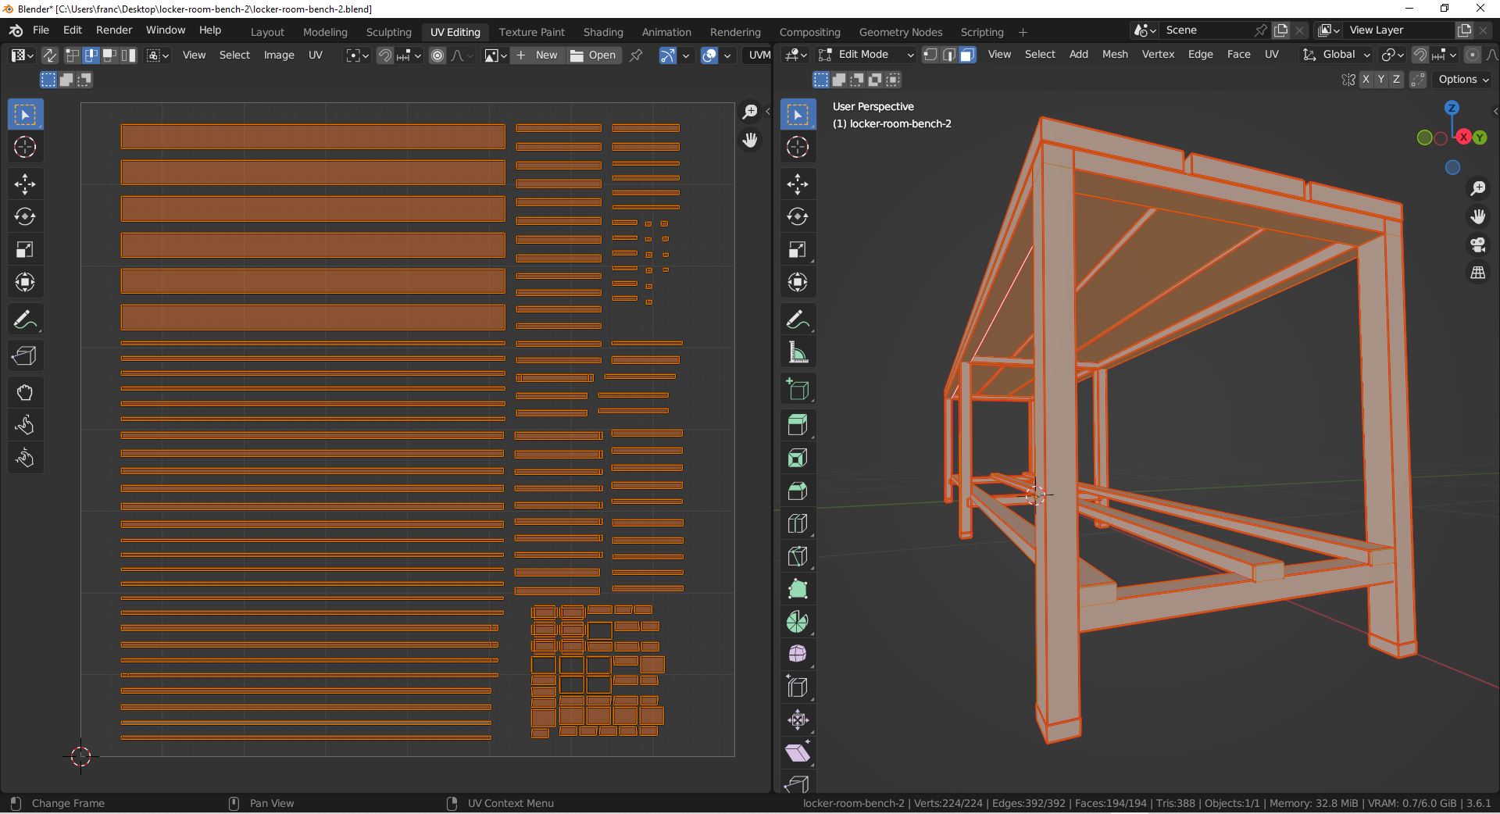Enable X axis mirror in viewport
The height and width of the screenshot is (814, 1500).
point(1366,80)
